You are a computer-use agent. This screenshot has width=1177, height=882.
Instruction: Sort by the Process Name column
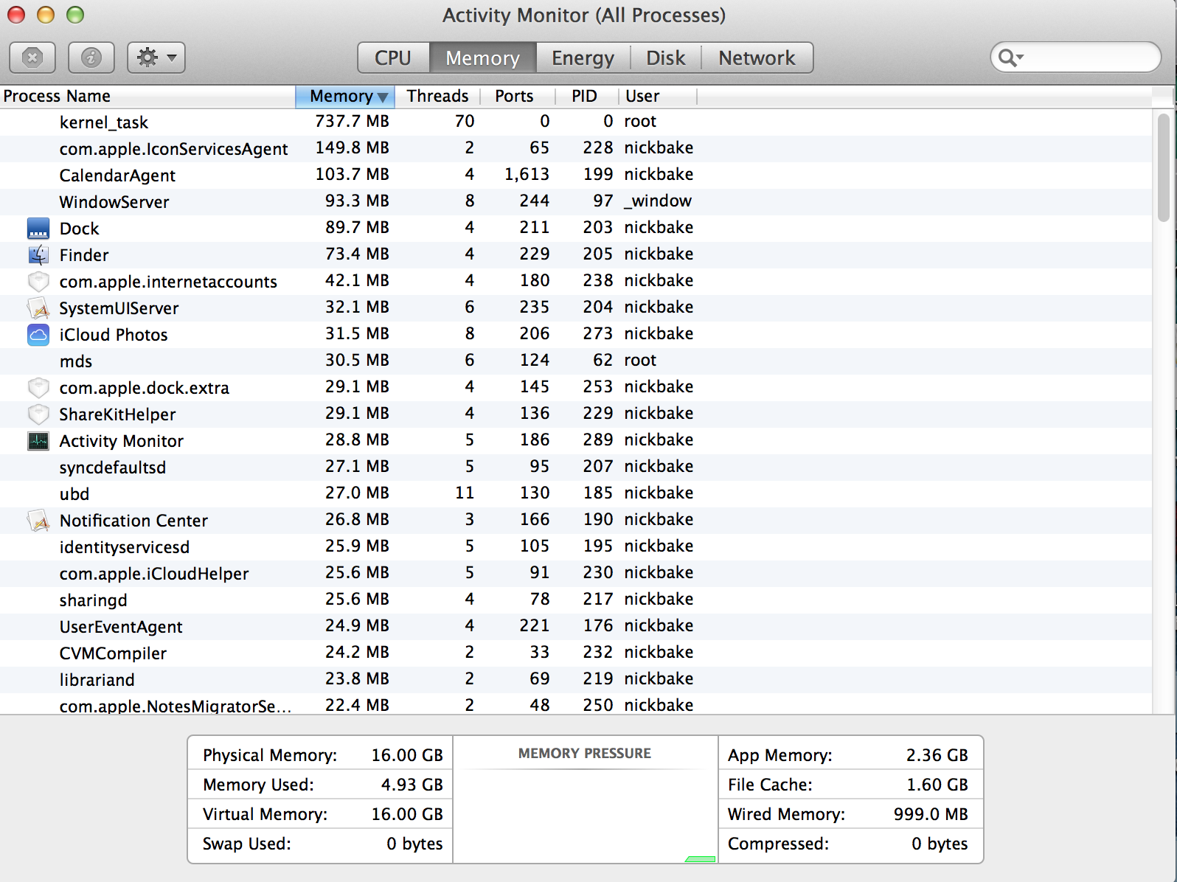(147, 97)
